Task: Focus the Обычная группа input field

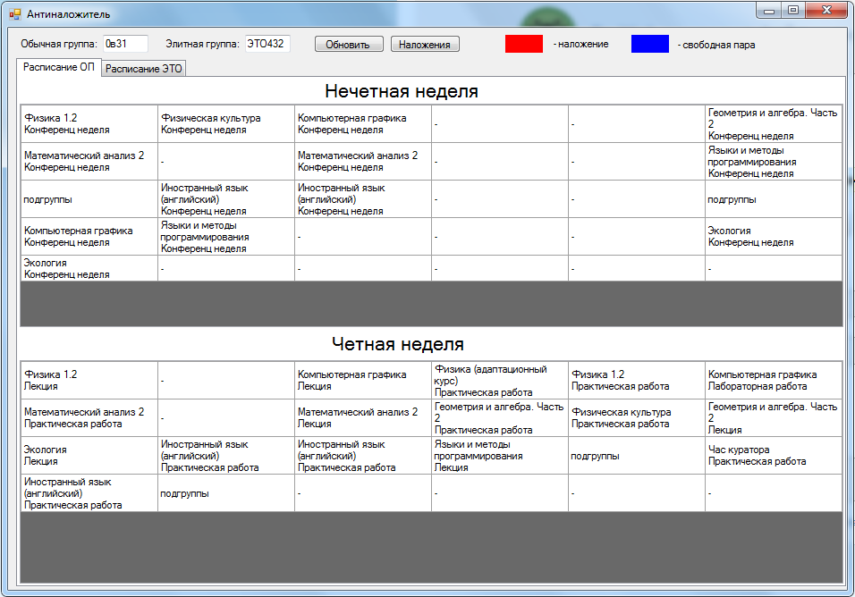Action: [124, 44]
